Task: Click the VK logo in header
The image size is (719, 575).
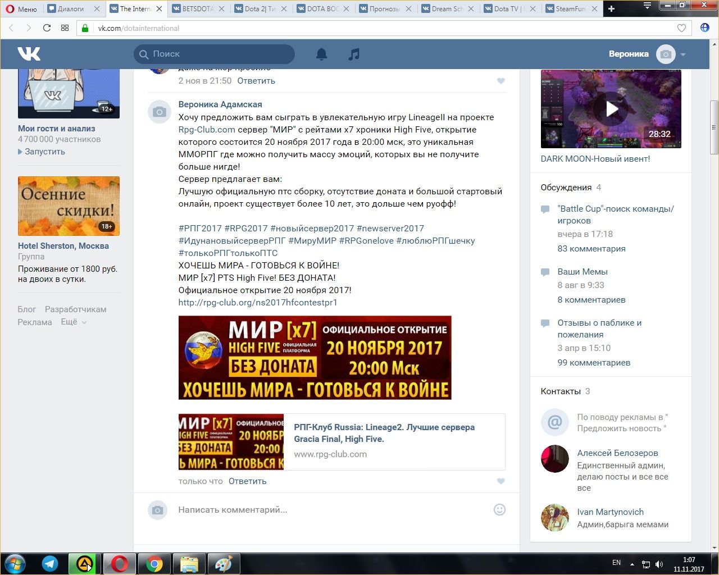Action: click(29, 54)
